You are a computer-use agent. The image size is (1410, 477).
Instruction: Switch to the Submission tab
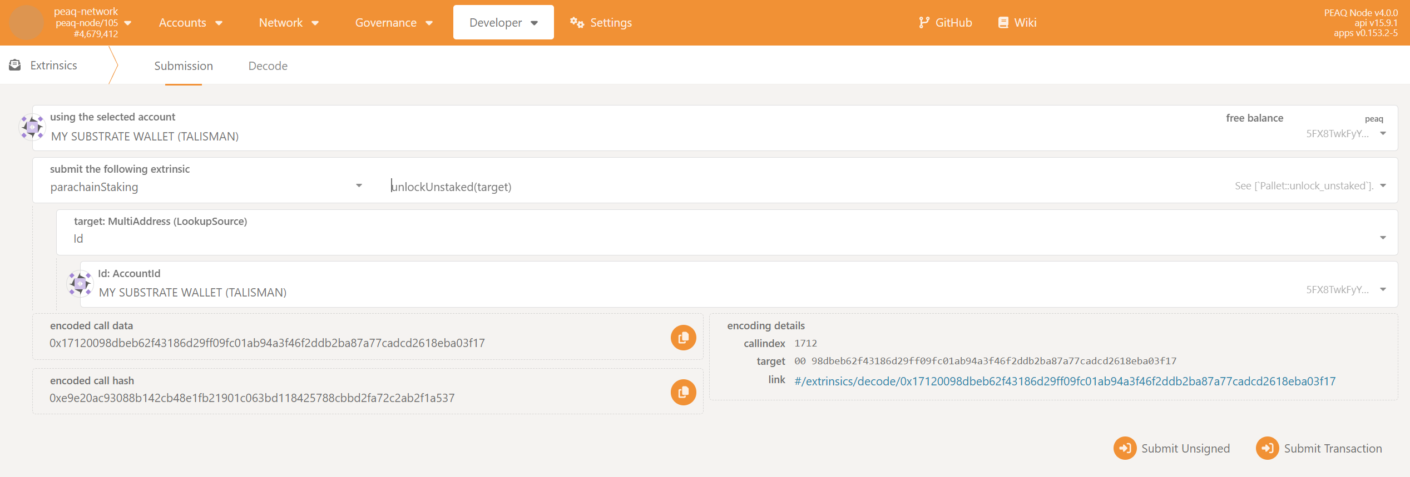pyautogui.click(x=184, y=66)
